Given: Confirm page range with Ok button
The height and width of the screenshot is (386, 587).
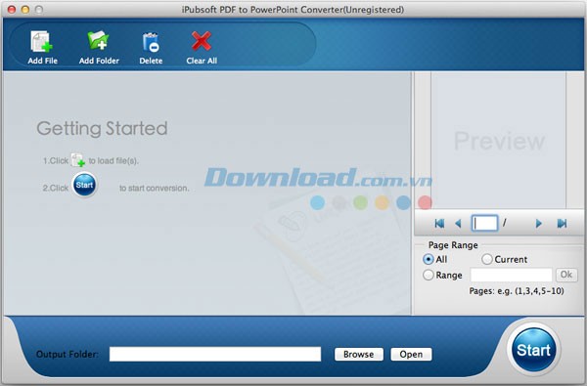Looking at the screenshot, I should coord(566,275).
